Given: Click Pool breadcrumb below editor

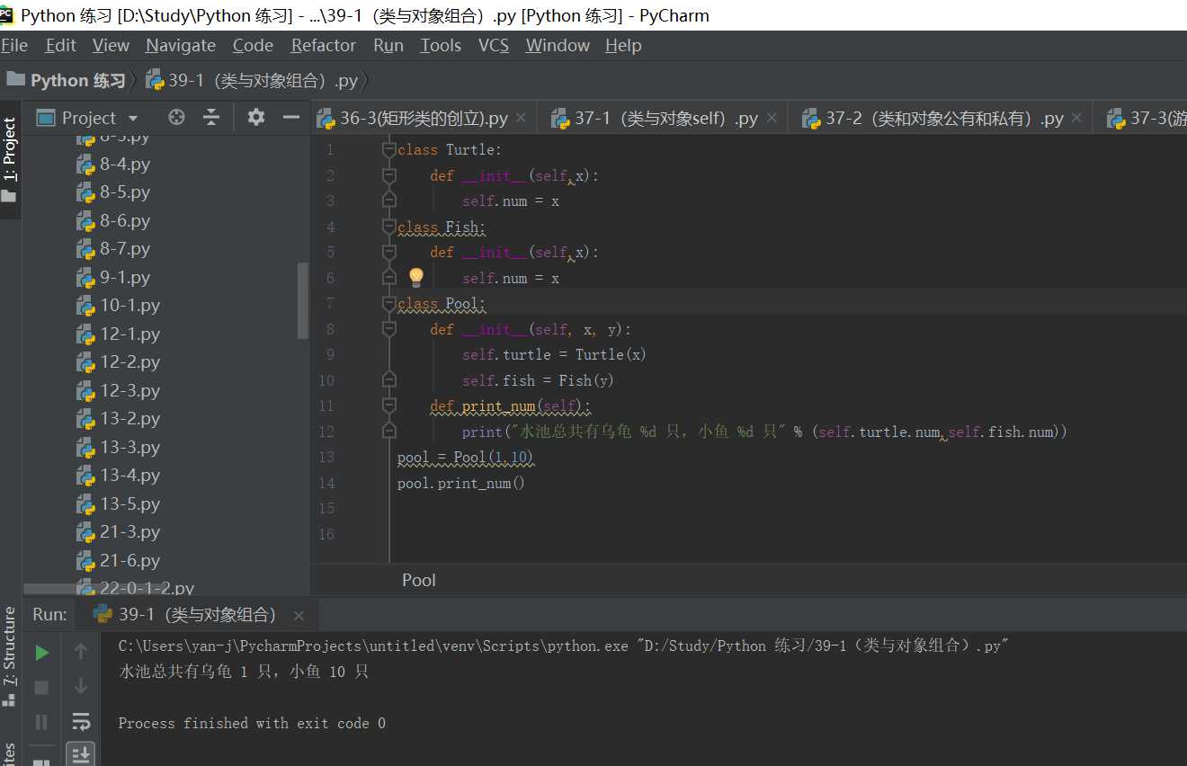Looking at the screenshot, I should click(419, 580).
